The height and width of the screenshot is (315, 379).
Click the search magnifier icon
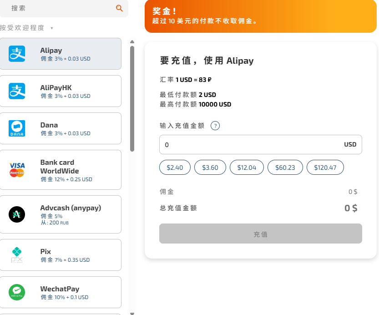[x=119, y=8]
